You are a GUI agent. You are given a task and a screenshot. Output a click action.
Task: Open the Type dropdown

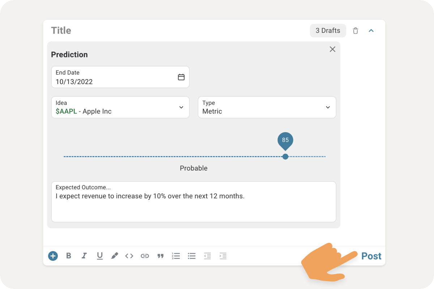(x=267, y=107)
